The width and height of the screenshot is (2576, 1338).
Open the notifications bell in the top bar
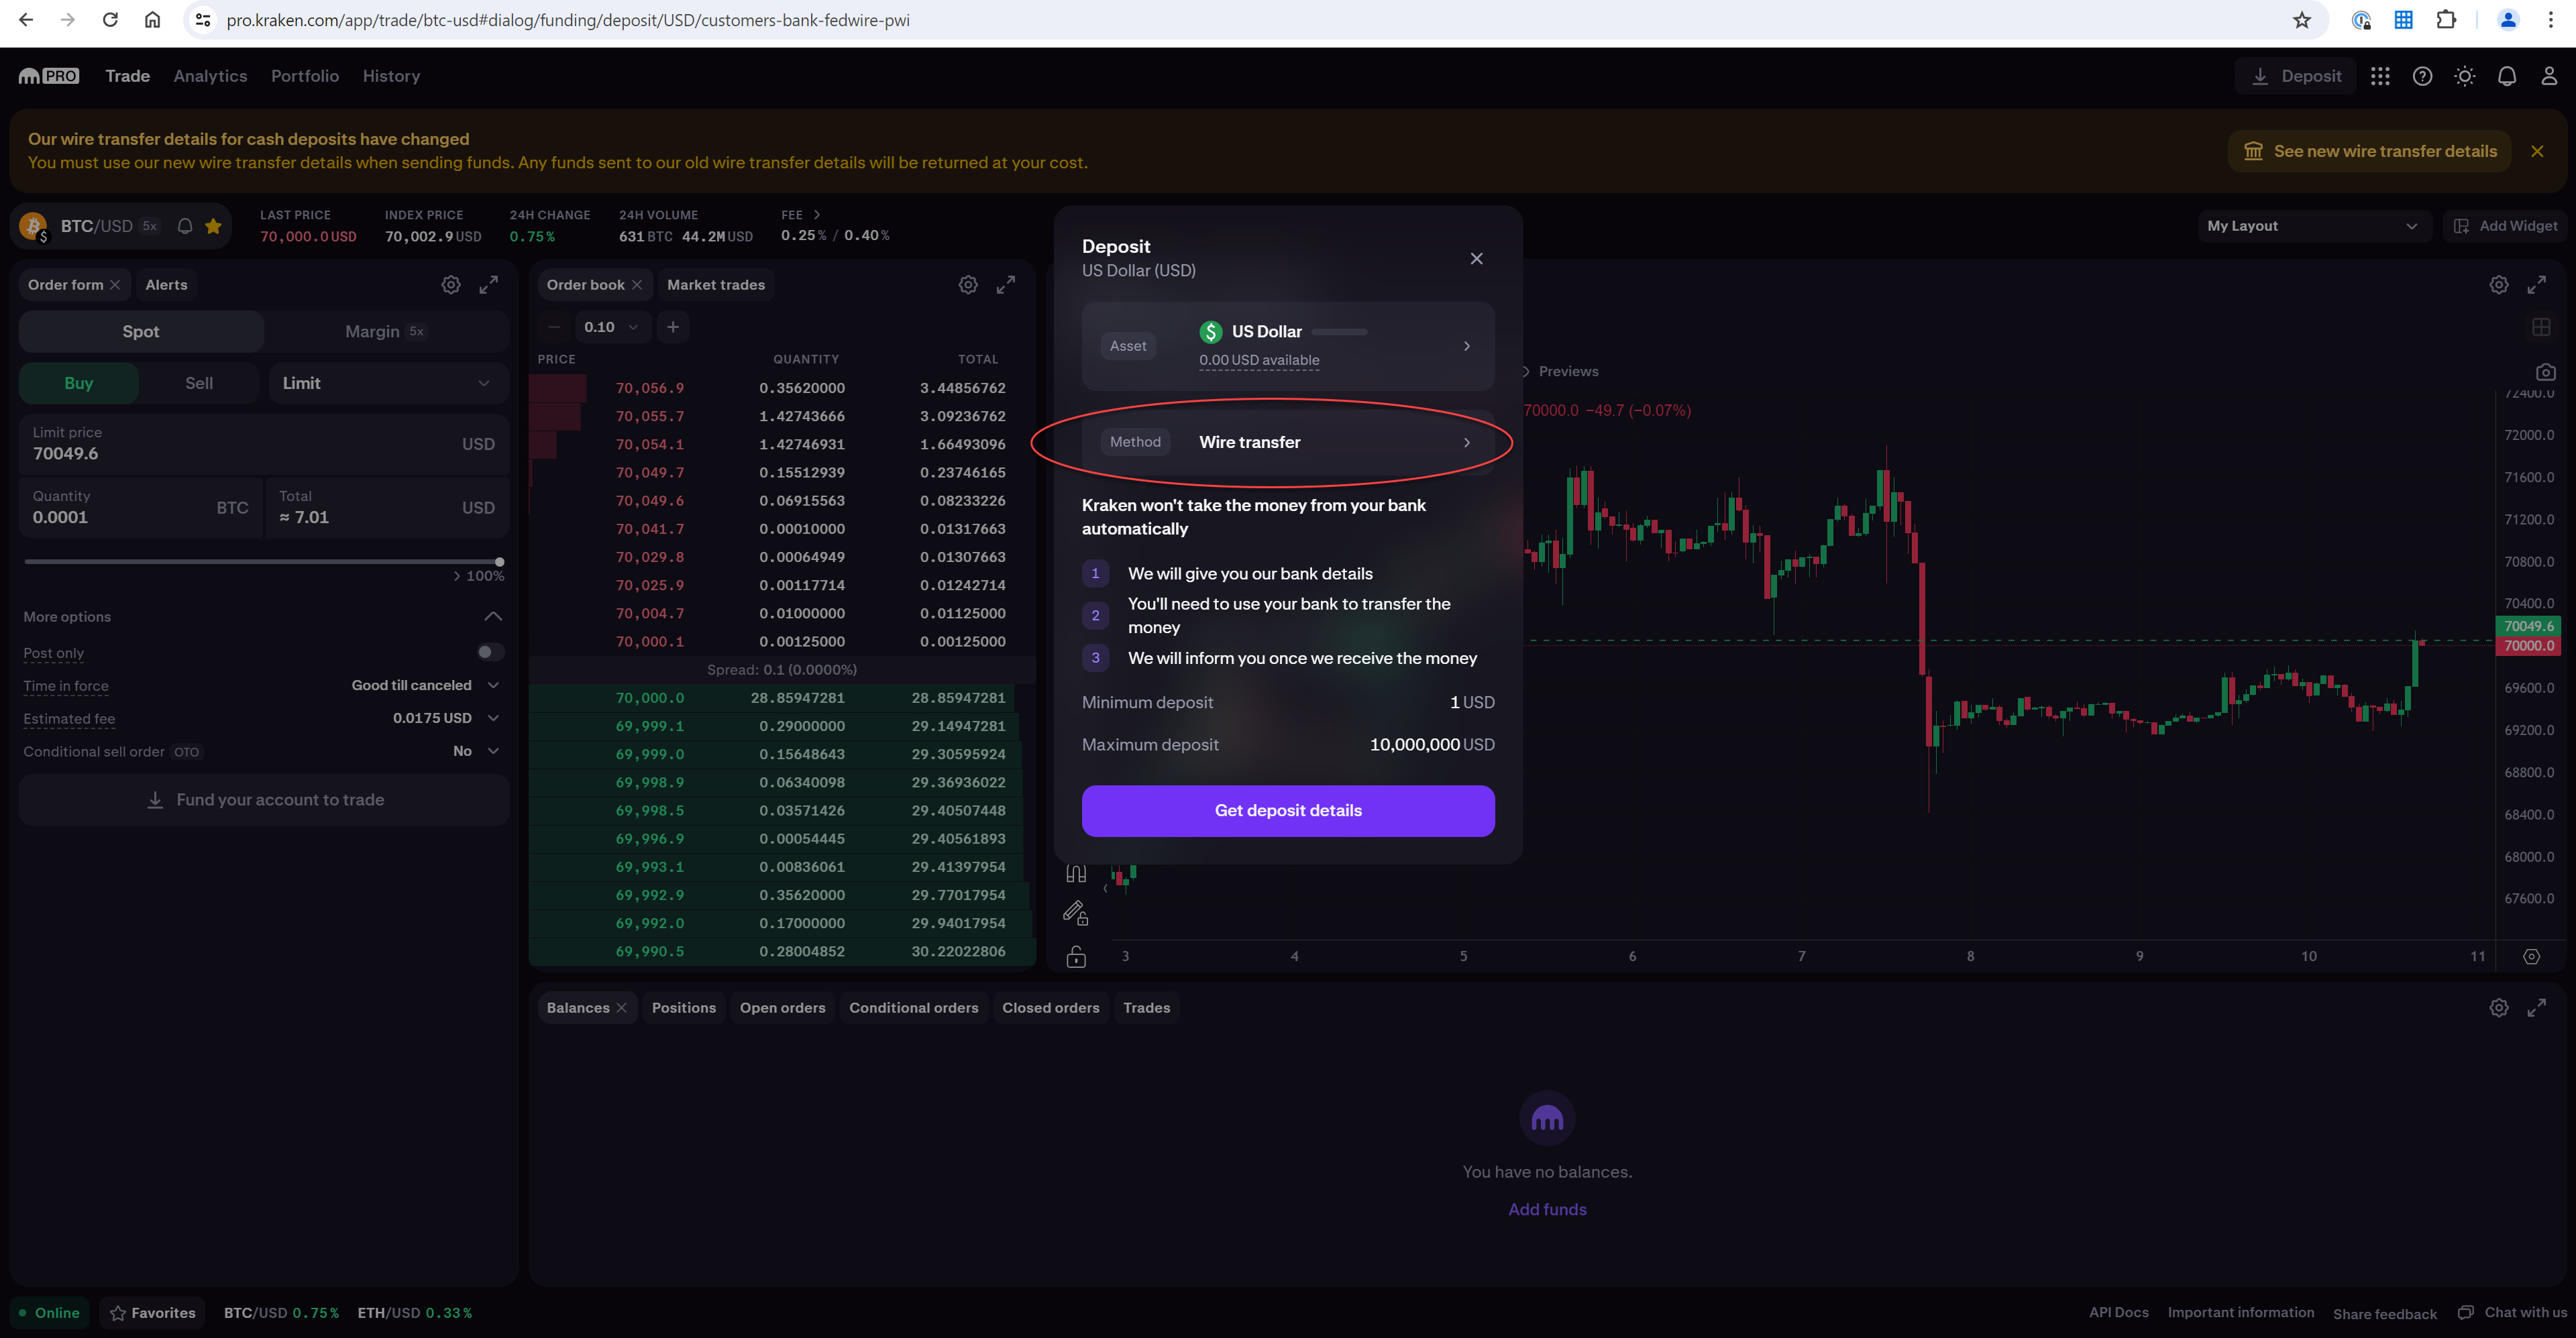point(2508,75)
